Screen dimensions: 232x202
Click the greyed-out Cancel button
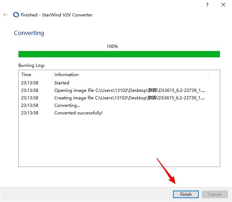[214, 194]
